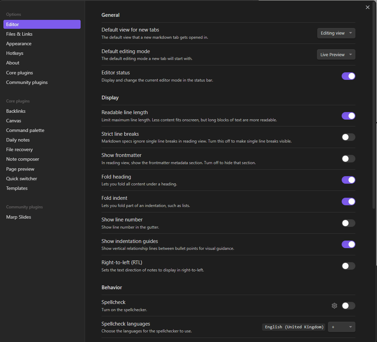Toggle Editor status switch

[x=348, y=76]
